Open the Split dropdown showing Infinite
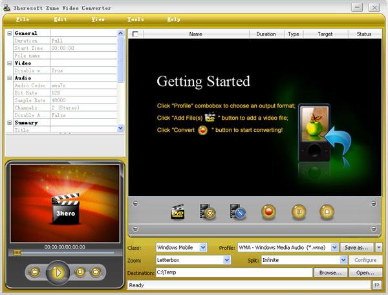This screenshot has height=295, width=388. point(343,260)
